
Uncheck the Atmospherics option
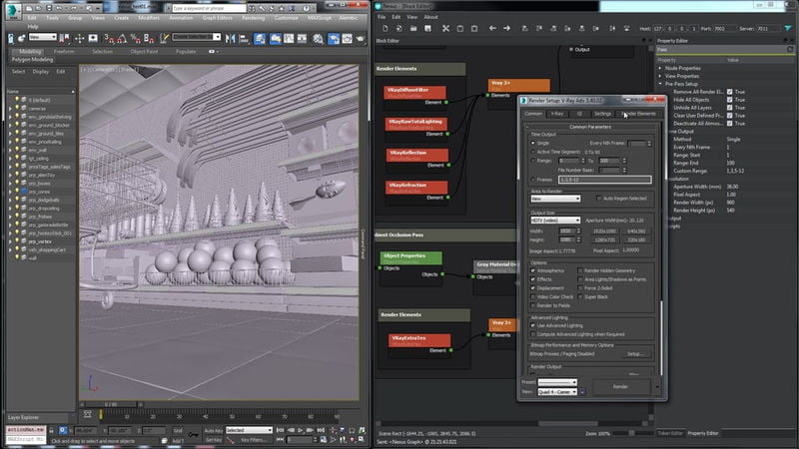[532, 270]
